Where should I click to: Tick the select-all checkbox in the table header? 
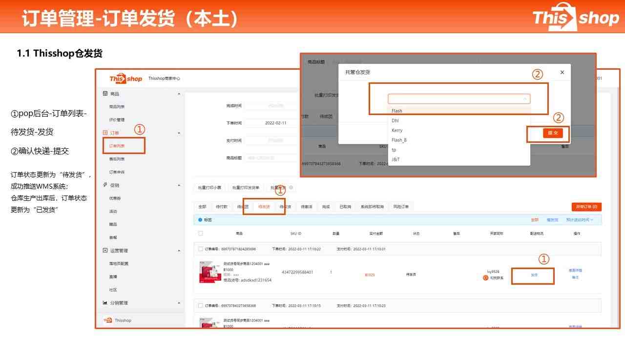pos(201,234)
